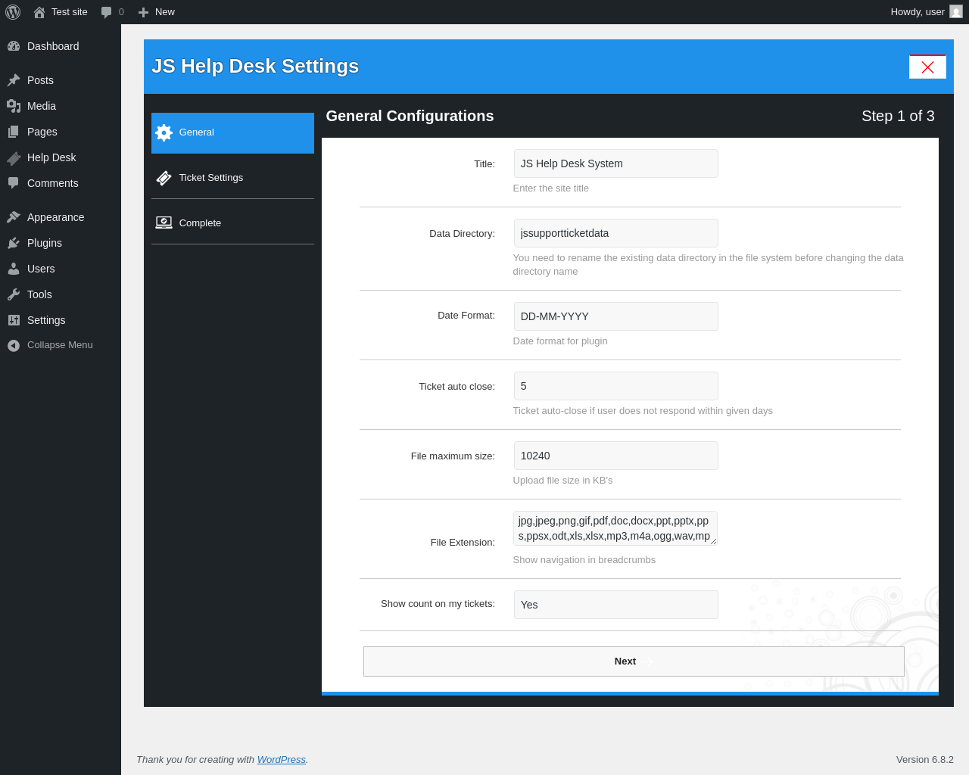Screen dimensions: 969x775
Task: Click the comments bubble icon in admin bar
Action: [x=107, y=12]
